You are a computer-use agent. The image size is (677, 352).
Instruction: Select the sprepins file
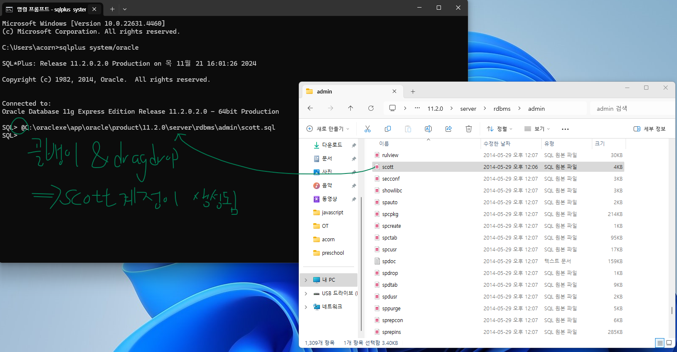tap(498, 332)
